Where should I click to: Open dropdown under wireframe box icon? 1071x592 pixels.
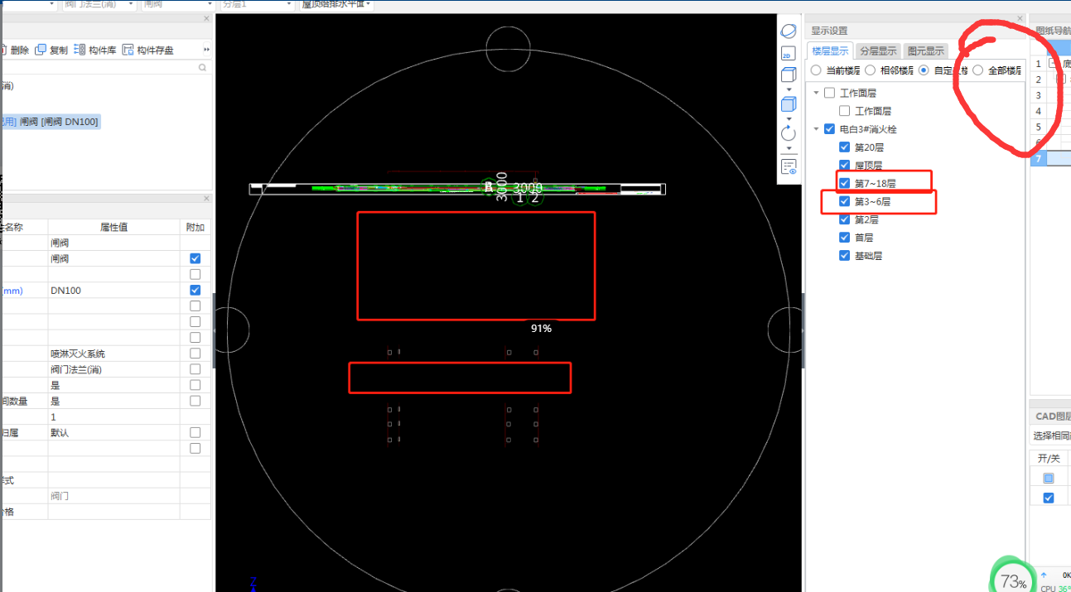click(789, 88)
